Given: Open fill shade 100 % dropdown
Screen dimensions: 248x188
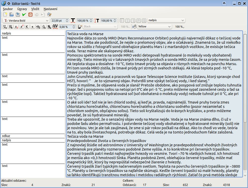Looking at the screenshot, I should [180, 27].
